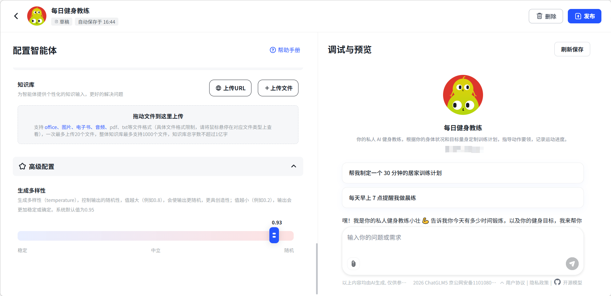The height and width of the screenshot is (296, 611).
Task: Select the 30 分钟居家训练计划 suggestion
Action: coord(463,173)
